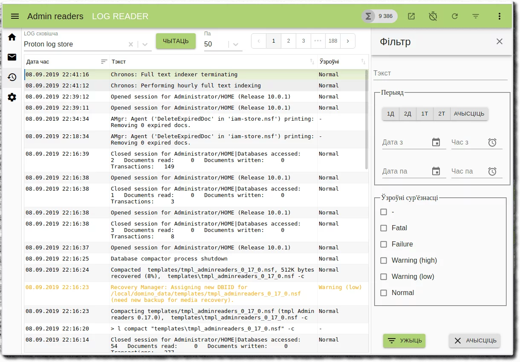This screenshot has width=520, height=362.
Task: Check the Warning (high) severity option
Action: (x=384, y=261)
